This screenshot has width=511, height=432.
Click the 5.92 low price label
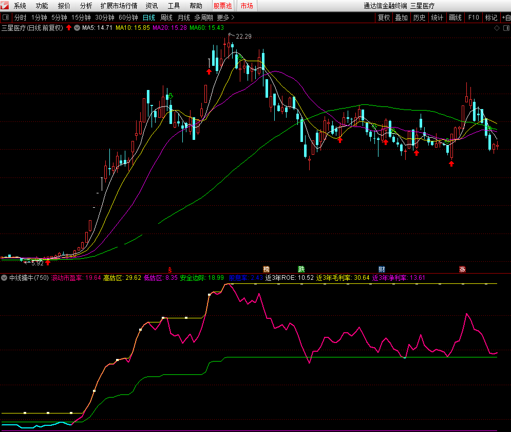[x=37, y=263]
